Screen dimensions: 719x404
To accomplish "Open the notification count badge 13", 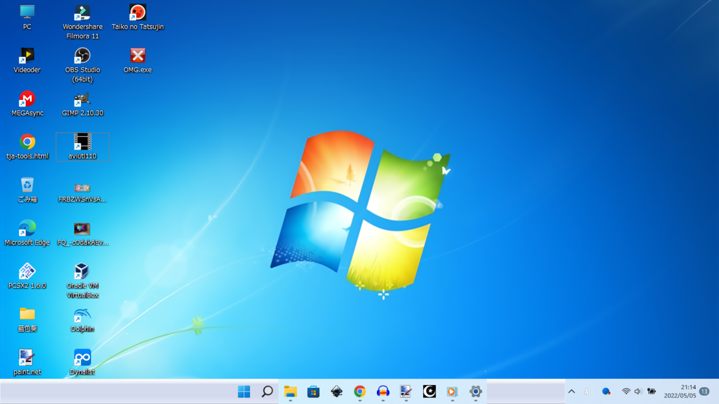I will 705,391.
